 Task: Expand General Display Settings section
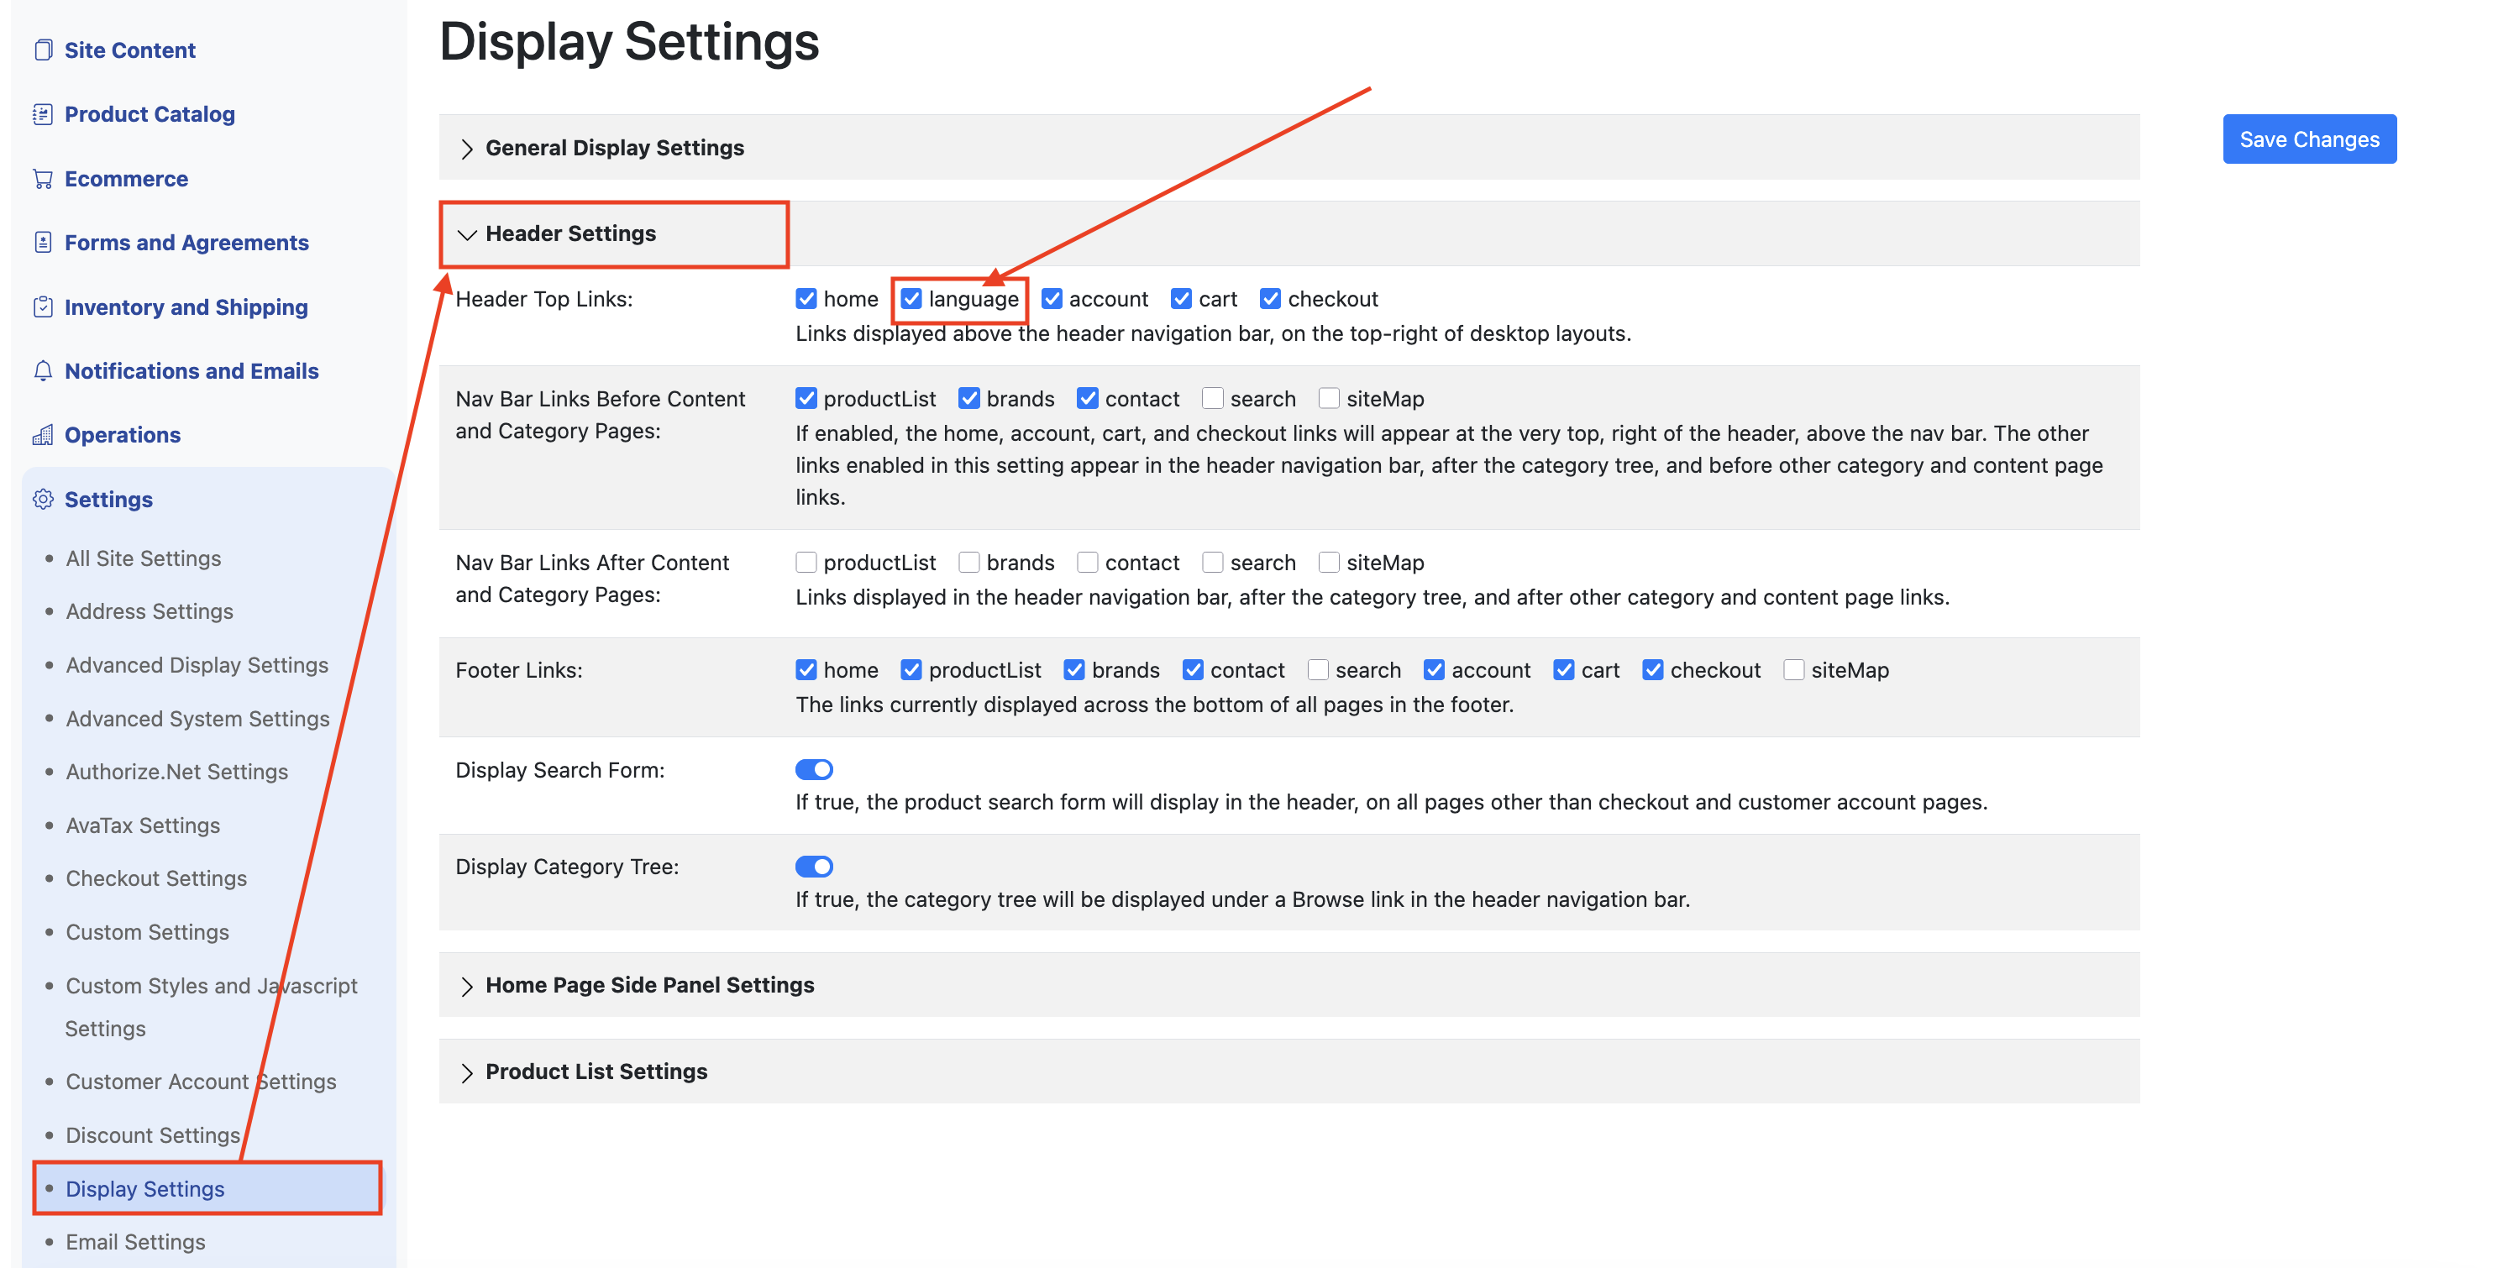click(x=613, y=148)
